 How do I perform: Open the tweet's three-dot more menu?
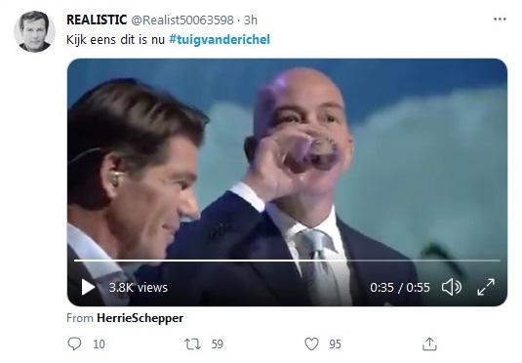pyautogui.click(x=500, y=19)
